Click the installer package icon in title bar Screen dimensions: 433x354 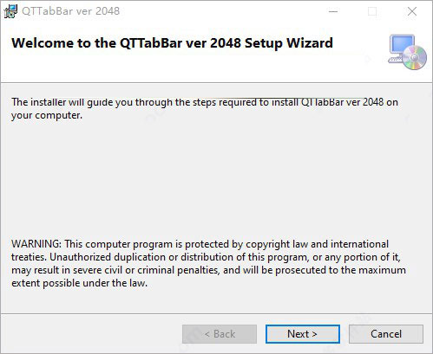pyautogui.click(x=10, y=11)
